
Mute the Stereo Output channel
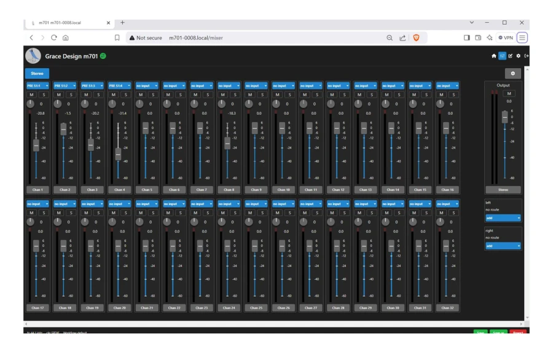(509, 93)
